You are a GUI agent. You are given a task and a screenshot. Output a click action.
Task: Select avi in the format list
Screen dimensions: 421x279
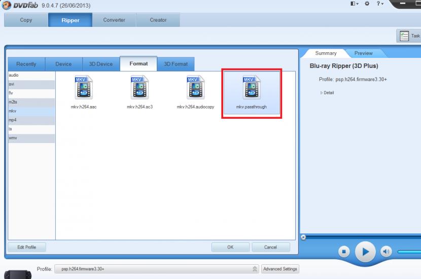pos(31,84)
